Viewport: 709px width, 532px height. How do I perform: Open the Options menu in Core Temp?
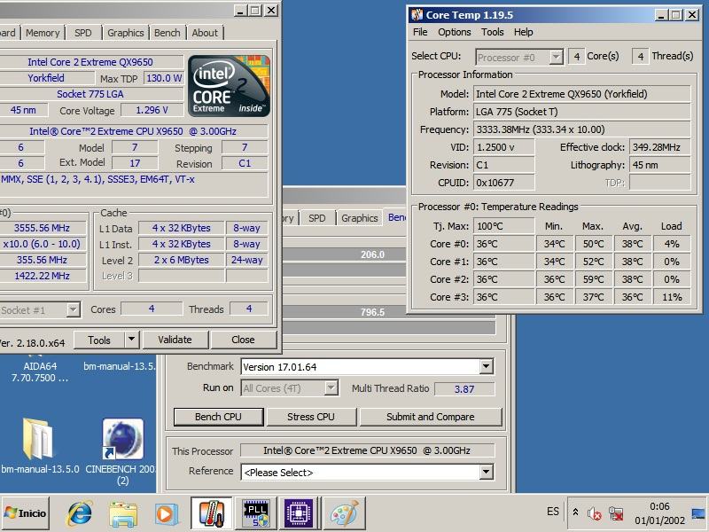pos(454,32)
